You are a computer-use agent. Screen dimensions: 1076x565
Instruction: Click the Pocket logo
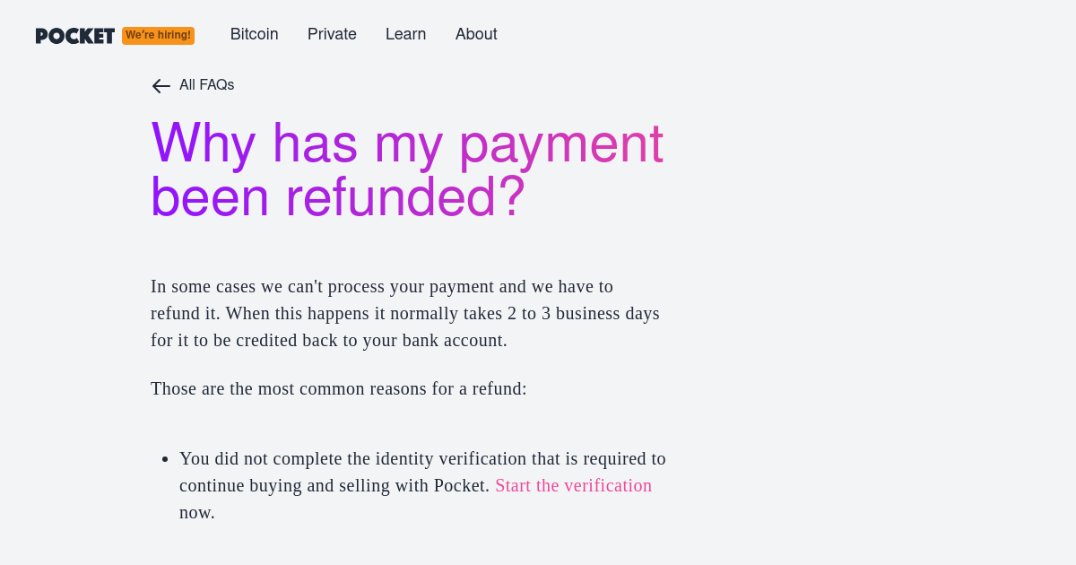tap(75, 36)
